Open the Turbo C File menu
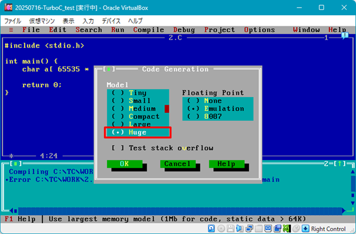This screenshot has height=234, width=356. pos(31,30)
